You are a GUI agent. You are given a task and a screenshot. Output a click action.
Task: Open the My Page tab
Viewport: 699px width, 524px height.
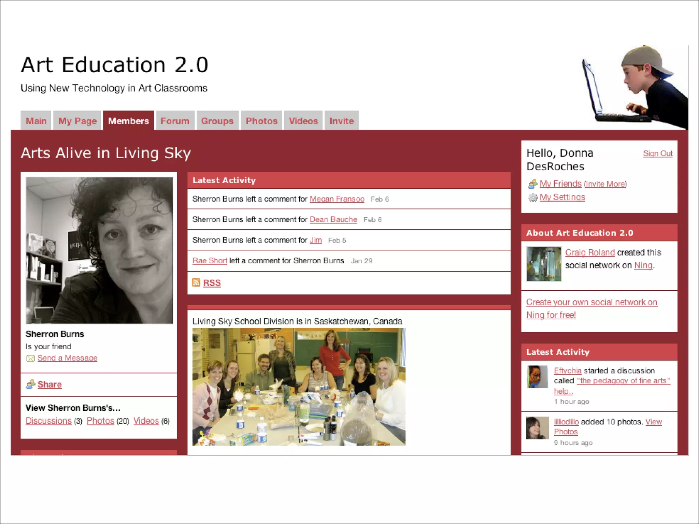point(77,121)
